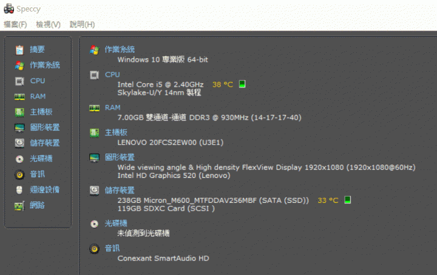Click the 119GB SDXC Card (SCSI) line
Screen dimensions: 437x275
166,208
